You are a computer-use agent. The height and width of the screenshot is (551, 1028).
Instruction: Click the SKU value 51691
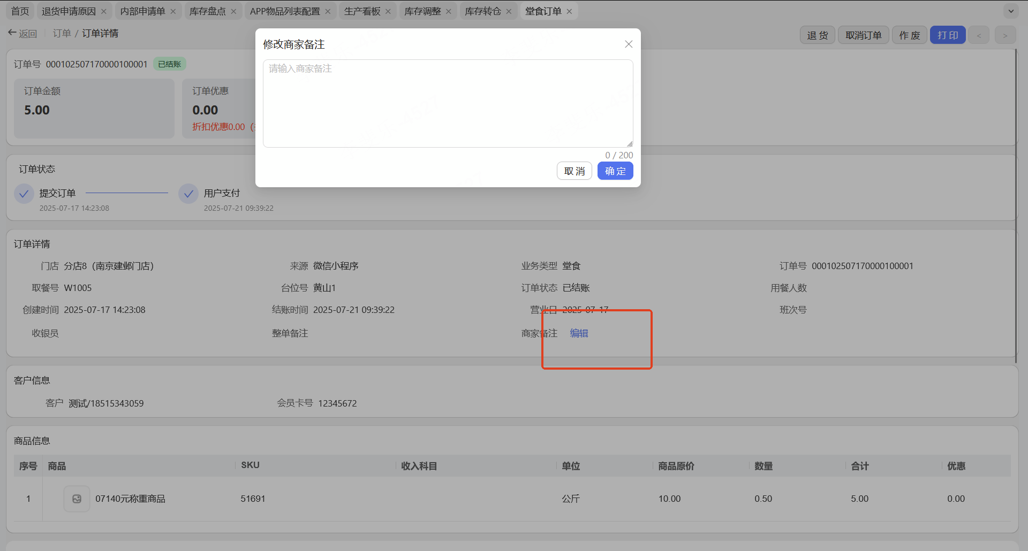click(x=253, y=499)
